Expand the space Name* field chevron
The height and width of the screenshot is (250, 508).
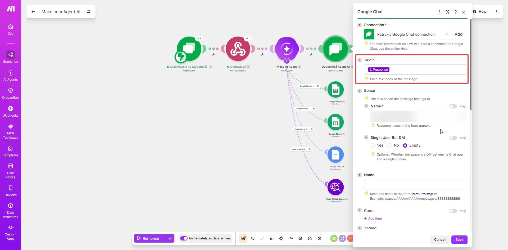click(x=366, y=106)
